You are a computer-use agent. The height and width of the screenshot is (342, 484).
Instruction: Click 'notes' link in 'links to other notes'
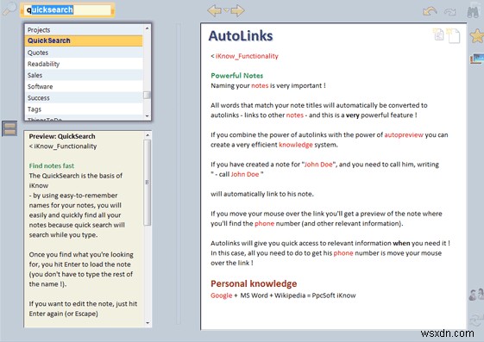(295, 115)
